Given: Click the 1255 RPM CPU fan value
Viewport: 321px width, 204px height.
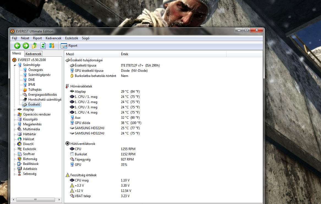Looking at the screenshot, I should pyautogui.click(x=128, y=149).
